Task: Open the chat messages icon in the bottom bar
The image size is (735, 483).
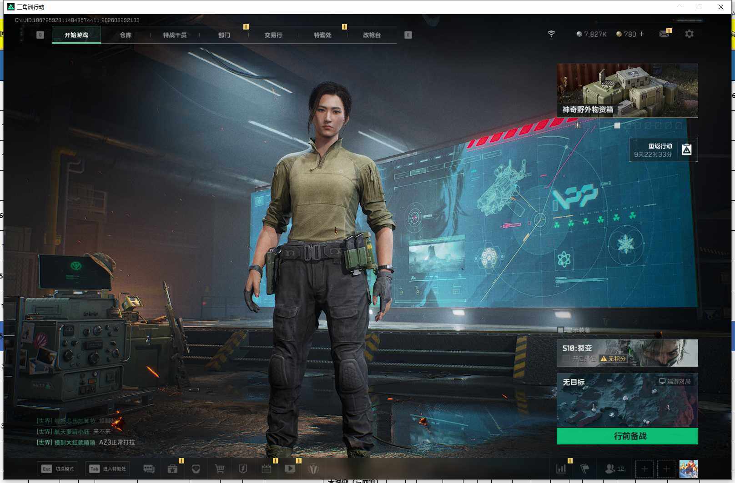Action: (x=149, y=469)
